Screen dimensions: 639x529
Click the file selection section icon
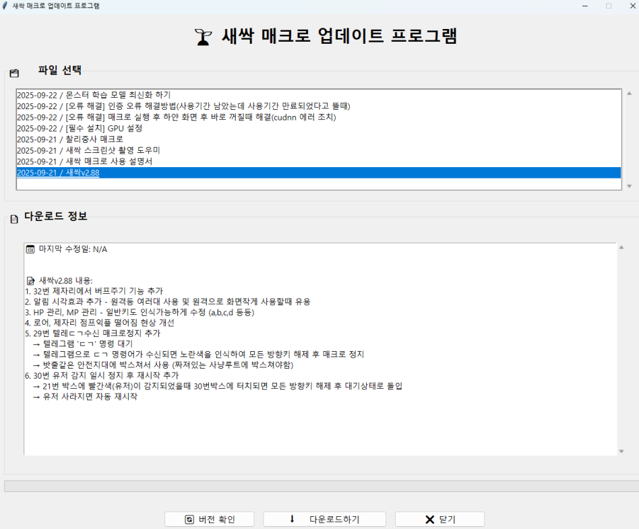14,73
